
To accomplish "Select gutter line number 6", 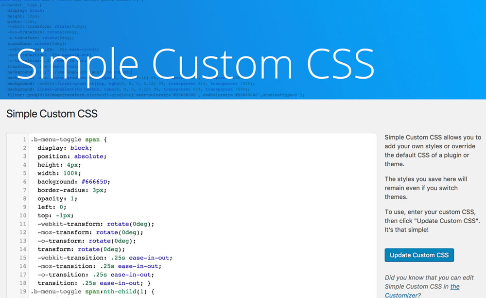I will pos(24,182).
